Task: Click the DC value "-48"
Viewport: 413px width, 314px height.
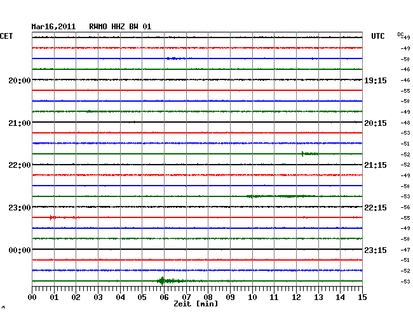Action: [405, 123]
